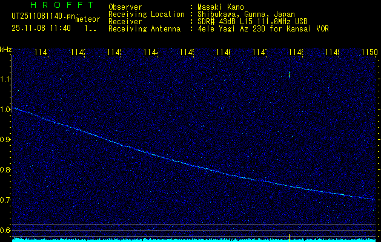Screen dimensions: 381x242
Task: Click the short meteor echo near 1.1 kHz
Action: click(x=290, y=75)
